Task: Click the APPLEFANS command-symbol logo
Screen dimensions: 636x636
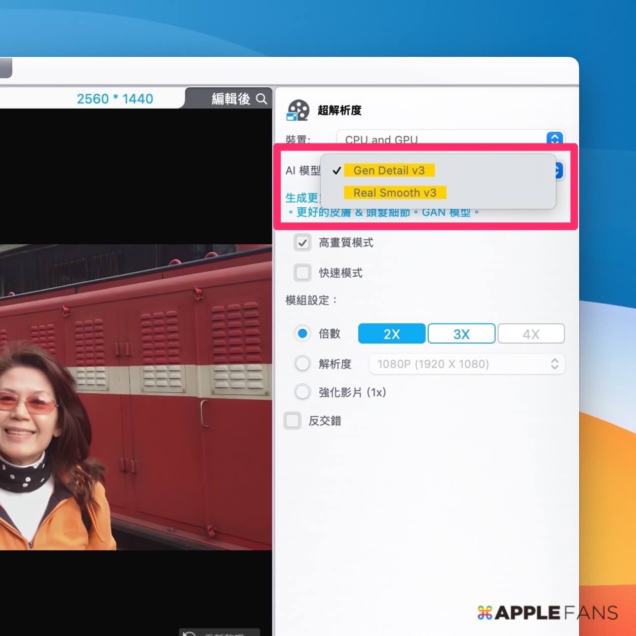Action: pyautogui.click(x=484, y=613)
